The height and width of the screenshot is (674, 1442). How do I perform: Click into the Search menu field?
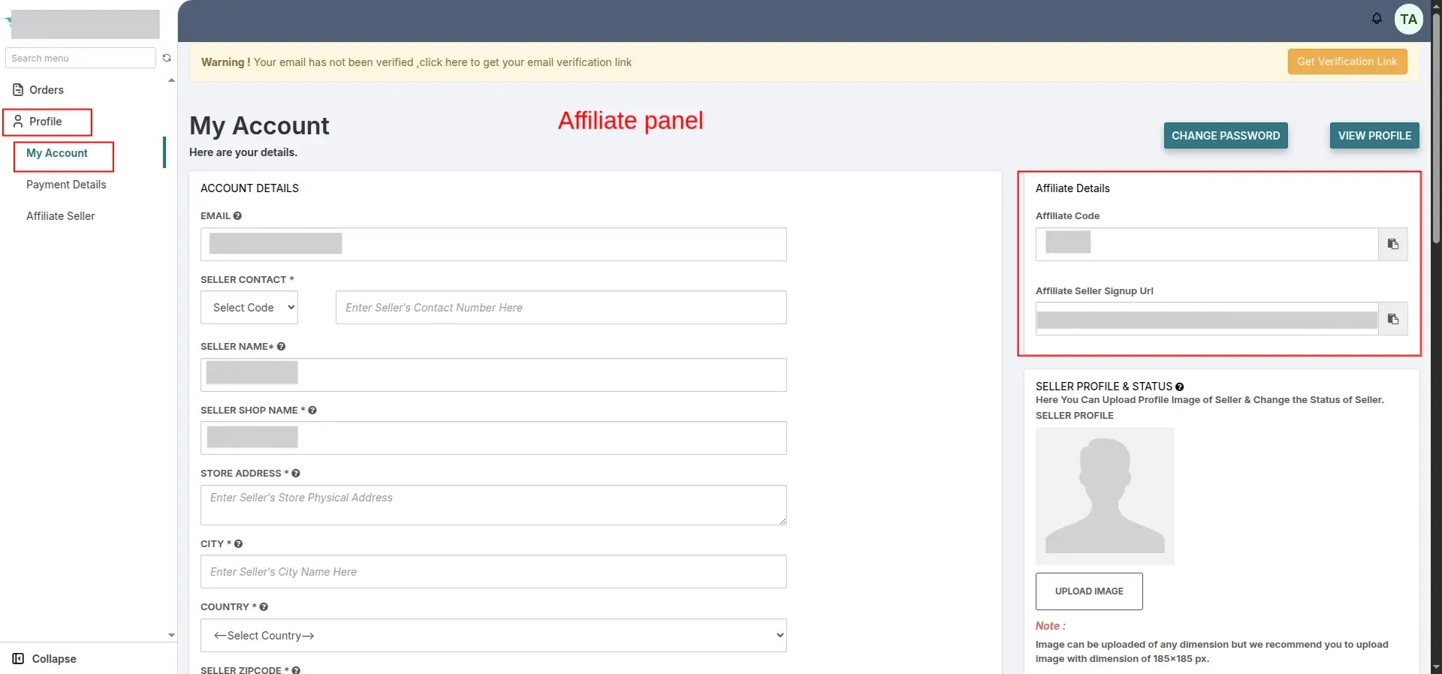pos(80,58)
